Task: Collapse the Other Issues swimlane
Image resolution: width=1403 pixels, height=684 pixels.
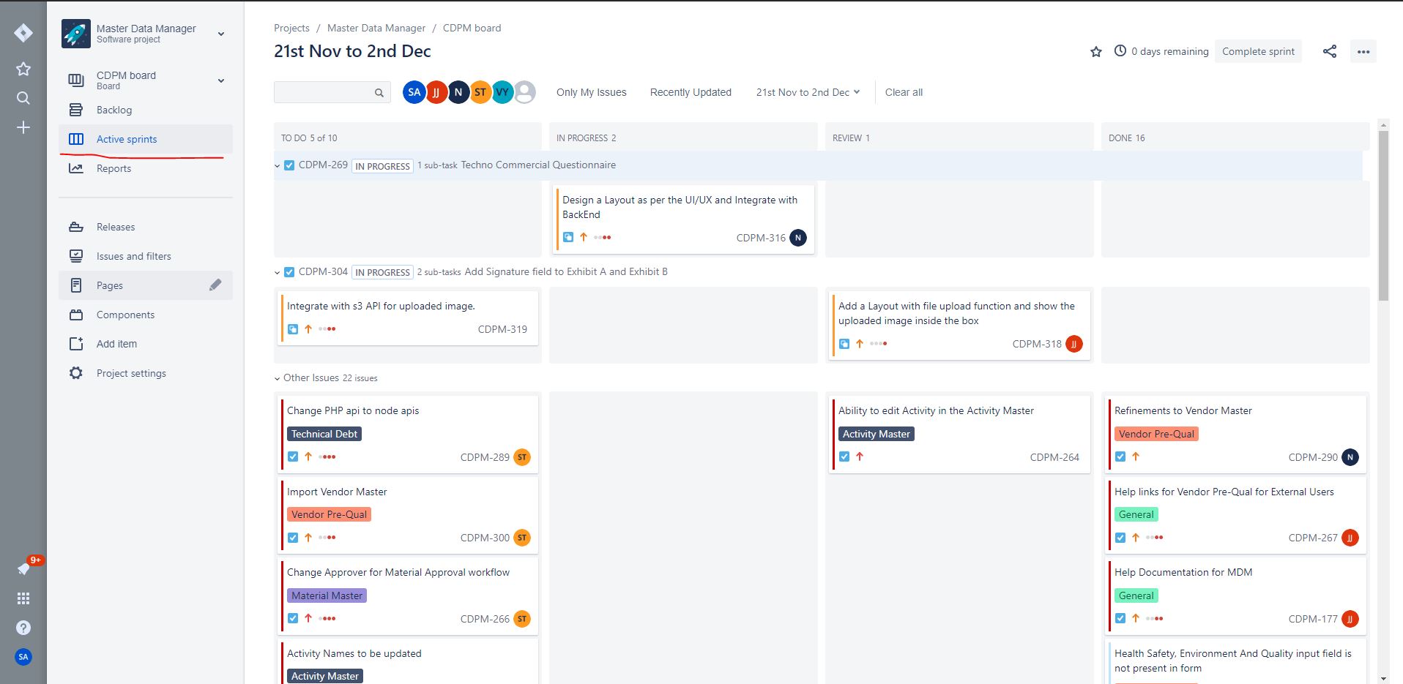Action: coord(278,379)
